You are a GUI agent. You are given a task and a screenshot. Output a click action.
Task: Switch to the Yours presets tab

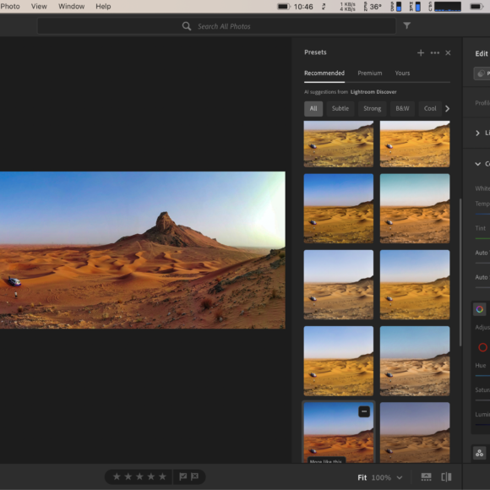click(402, 73)
